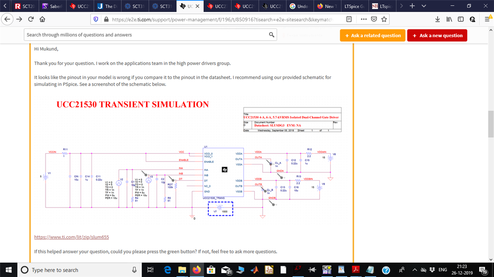Viewport: 494px width, 277px height.
Task: Open File Explorer from taskbar
Action: coord(182,270)
